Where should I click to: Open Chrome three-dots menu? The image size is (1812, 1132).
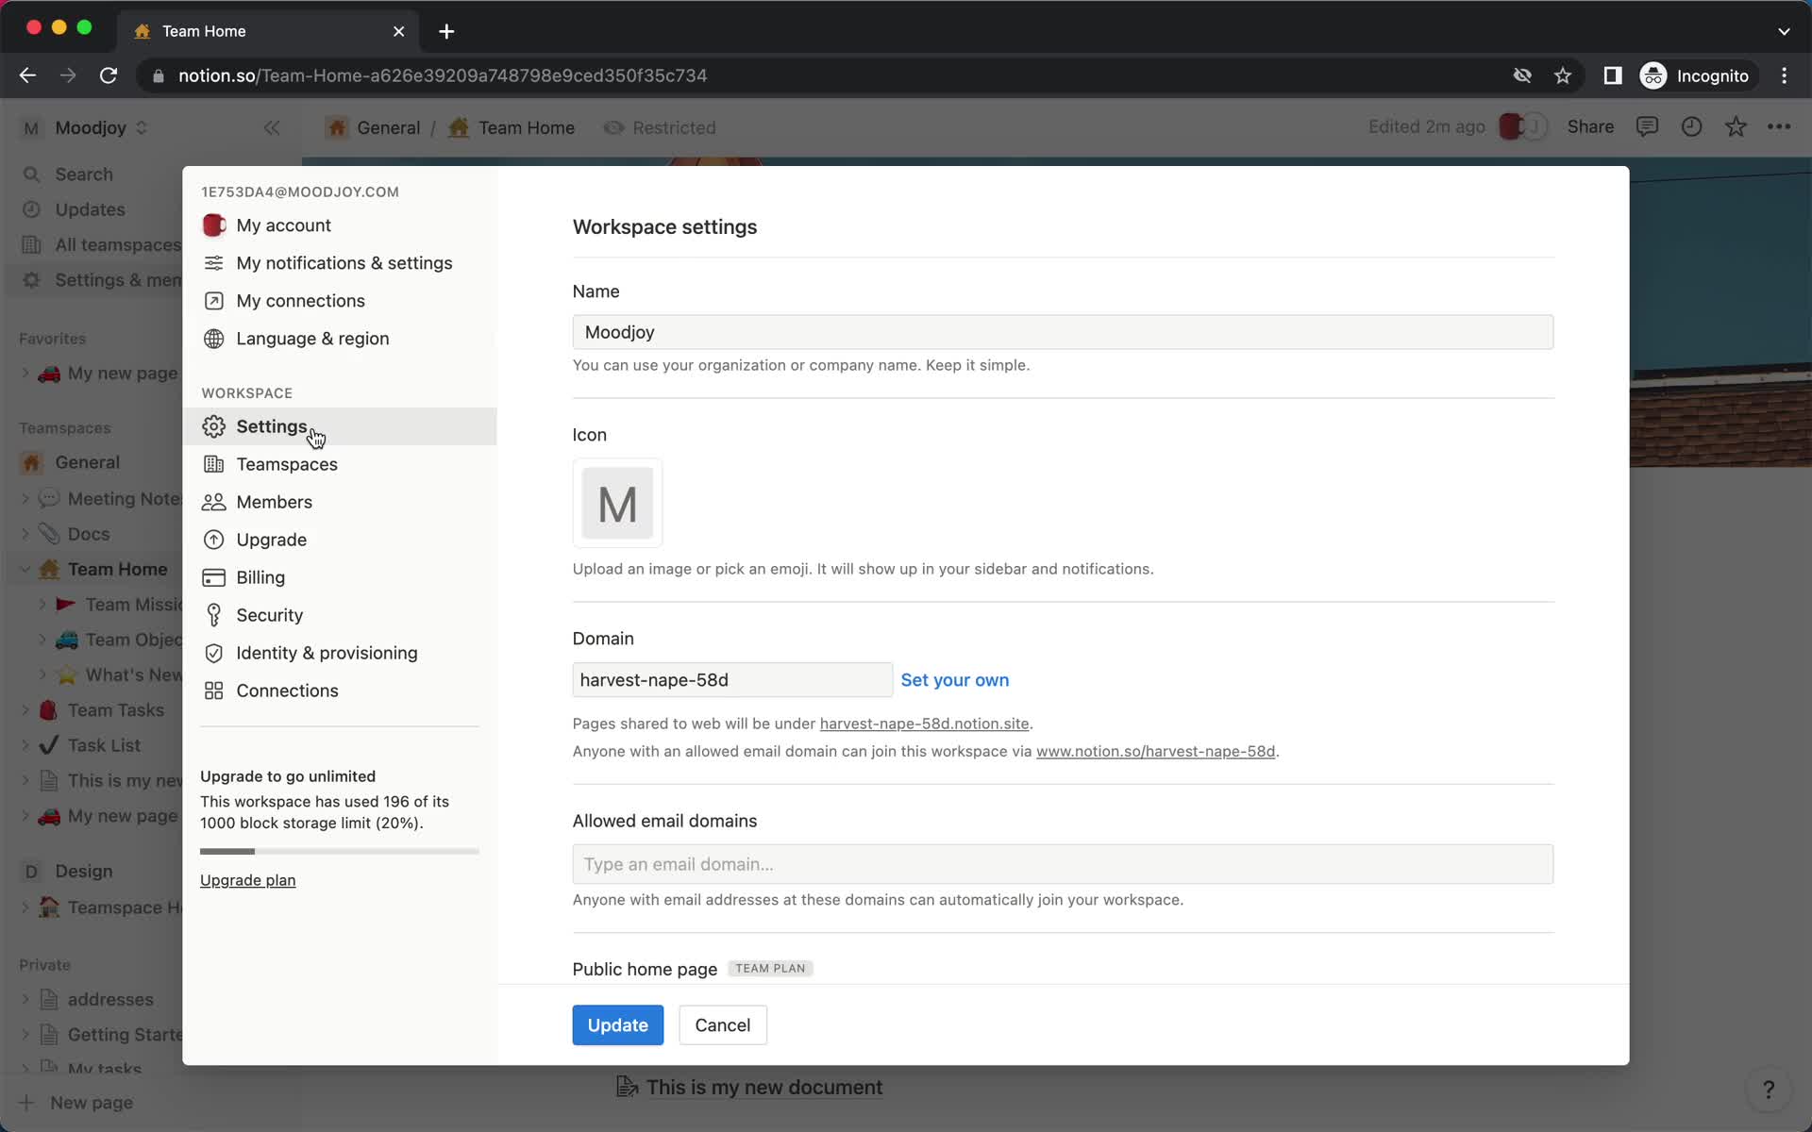1784,75
